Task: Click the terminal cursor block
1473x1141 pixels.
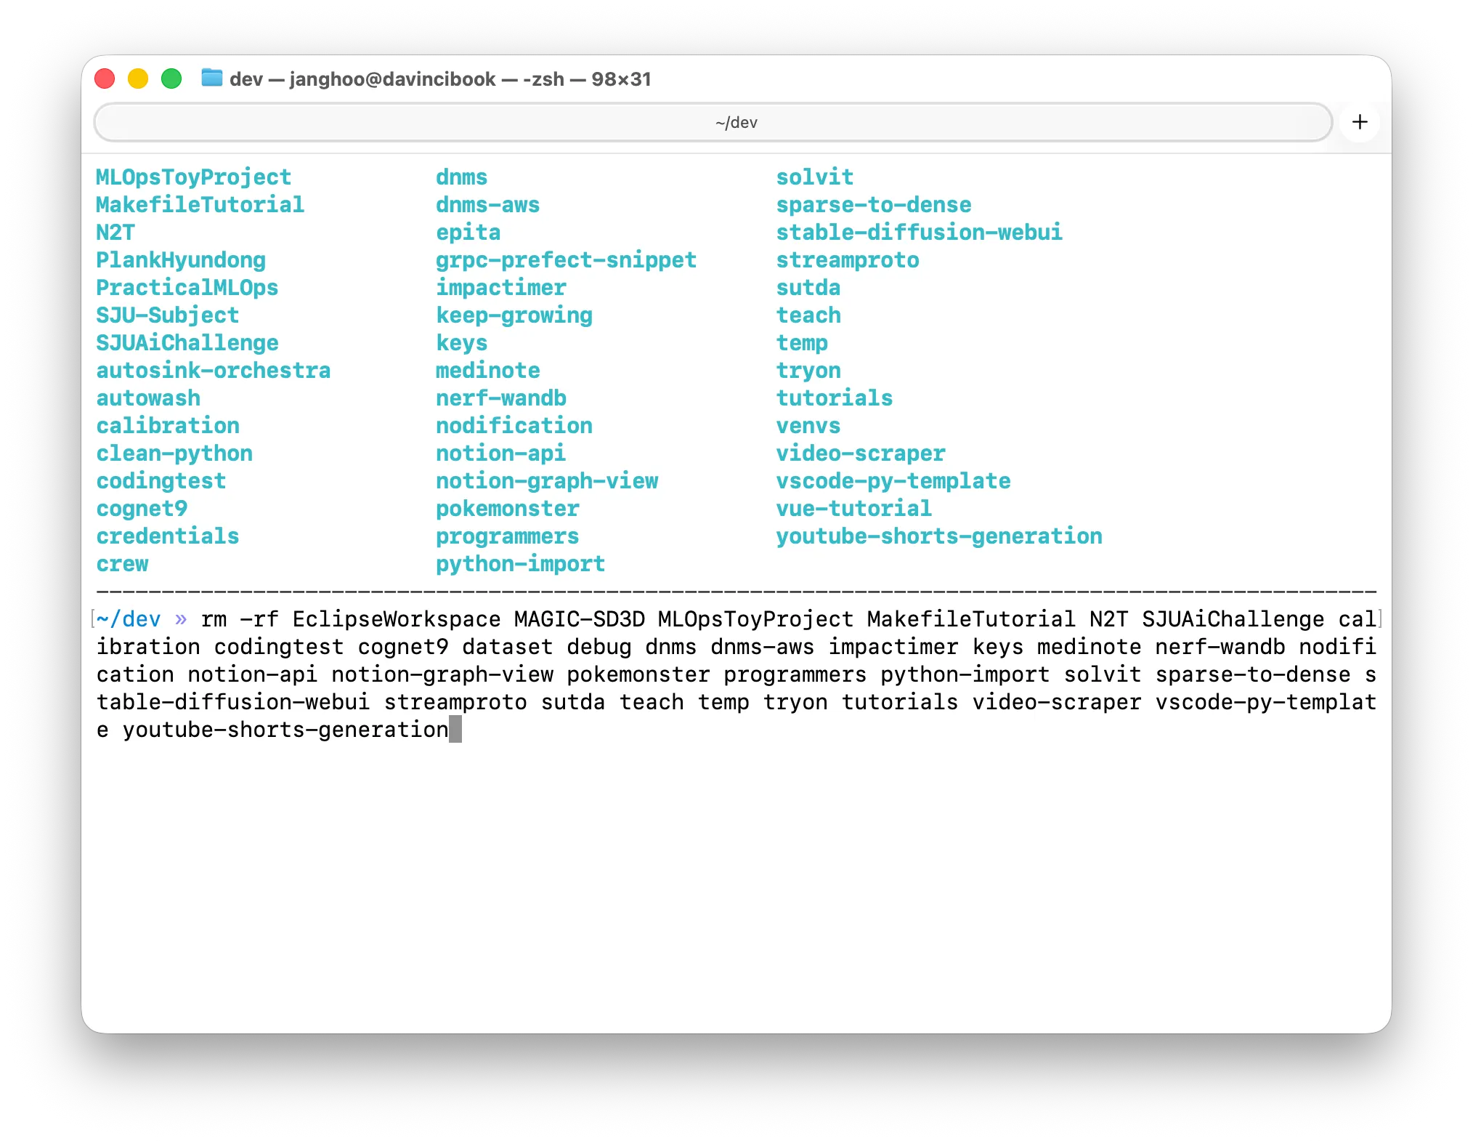Action: point(455,730)
